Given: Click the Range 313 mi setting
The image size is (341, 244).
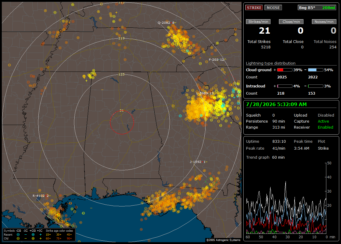Looking at the screenshot, I should 265,127.
